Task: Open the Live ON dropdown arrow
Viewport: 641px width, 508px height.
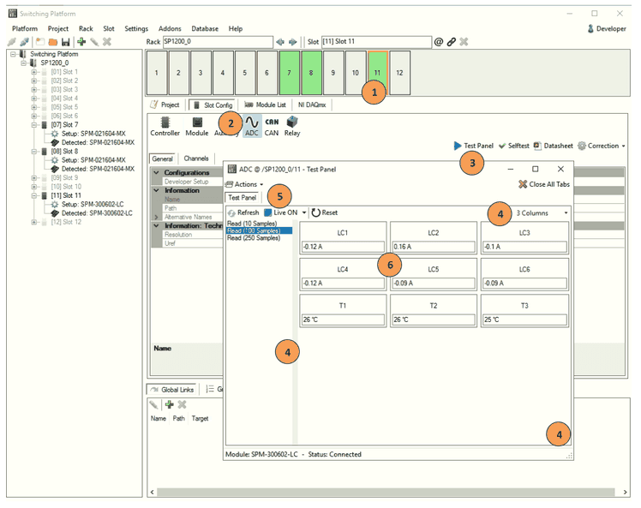Action: 304,213
